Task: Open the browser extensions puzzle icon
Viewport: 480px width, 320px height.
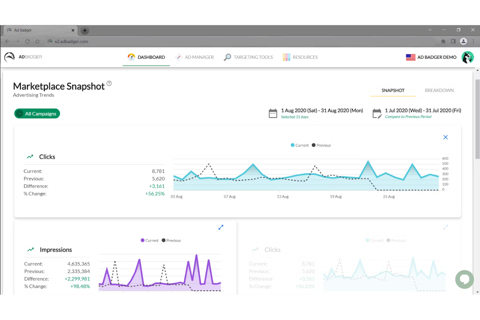Action: [x=443, y=41]
